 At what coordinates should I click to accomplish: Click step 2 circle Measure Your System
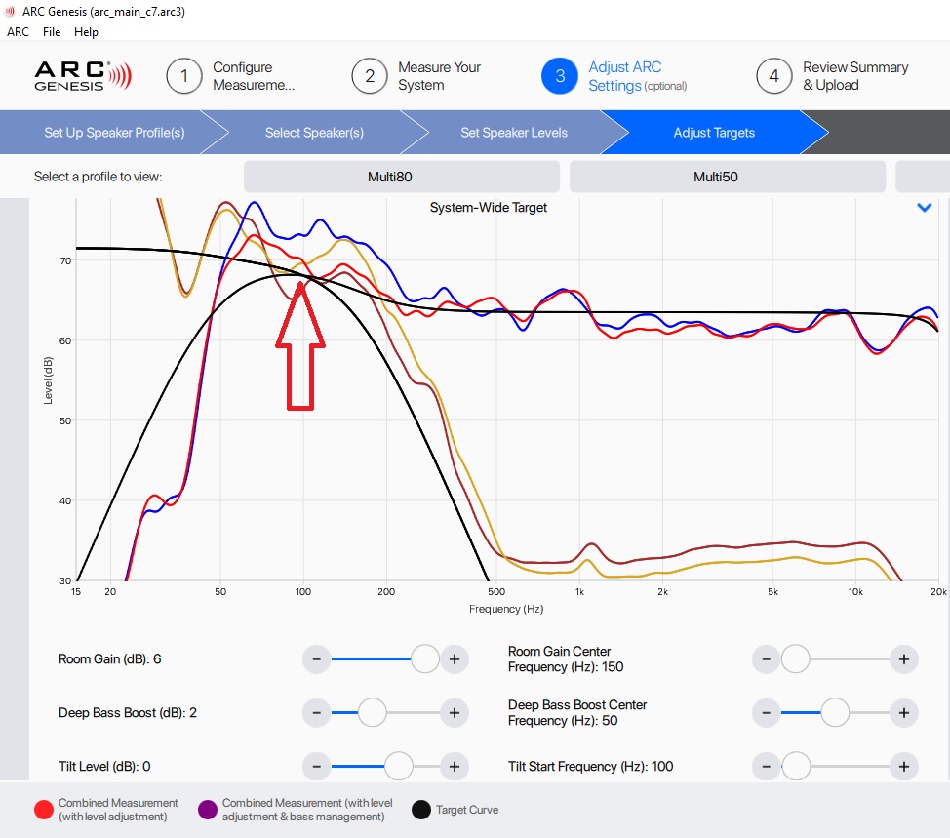[370, 76]
